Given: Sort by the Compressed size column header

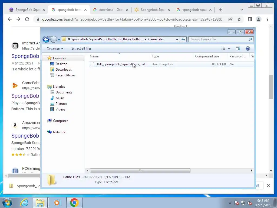Looking at the screenshot, I should [210, 56].
